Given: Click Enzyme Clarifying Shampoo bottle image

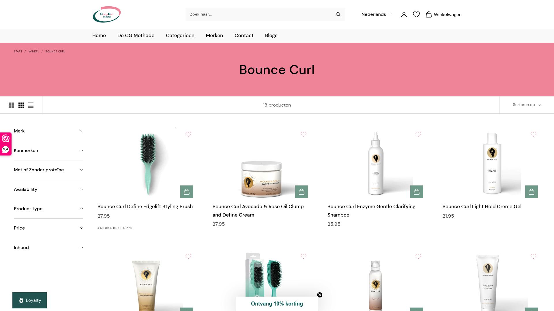Looking at the screenshot, I should (375, 163).
